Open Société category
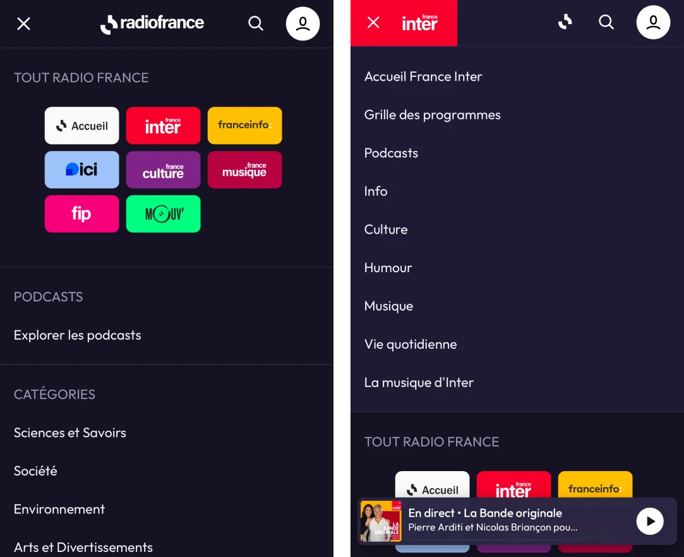The width and height of the screenshot is (684, 557). point(35,470)
